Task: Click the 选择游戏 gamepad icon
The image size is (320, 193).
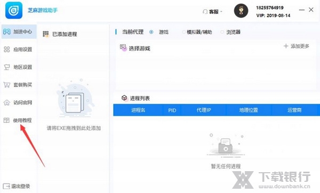Action: coord(123,48)
